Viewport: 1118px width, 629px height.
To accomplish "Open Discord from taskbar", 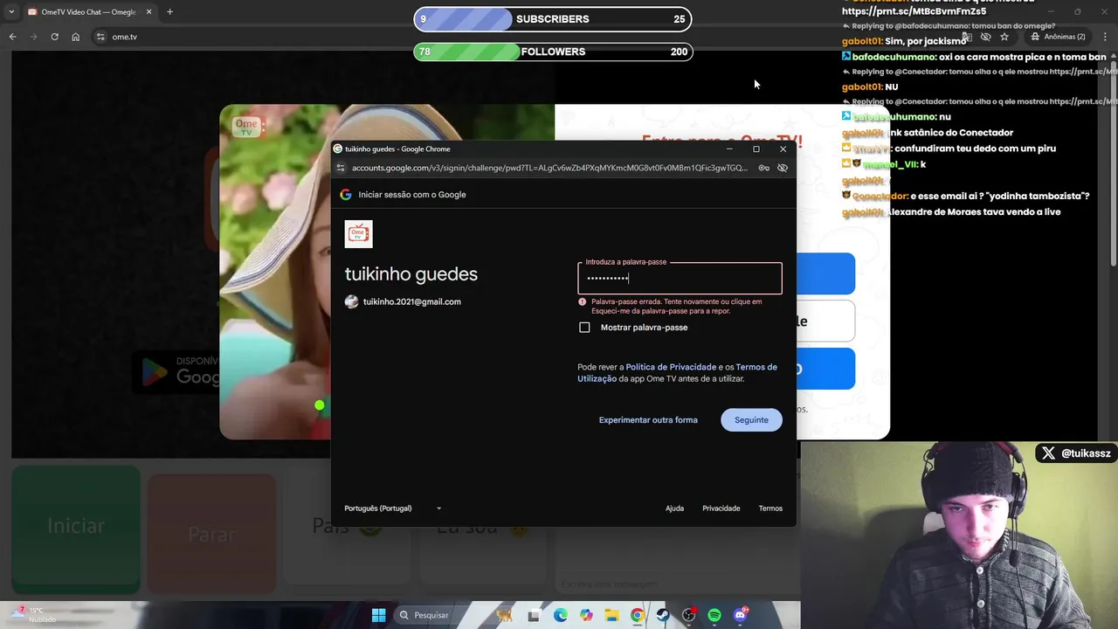I will click(741, 615).
